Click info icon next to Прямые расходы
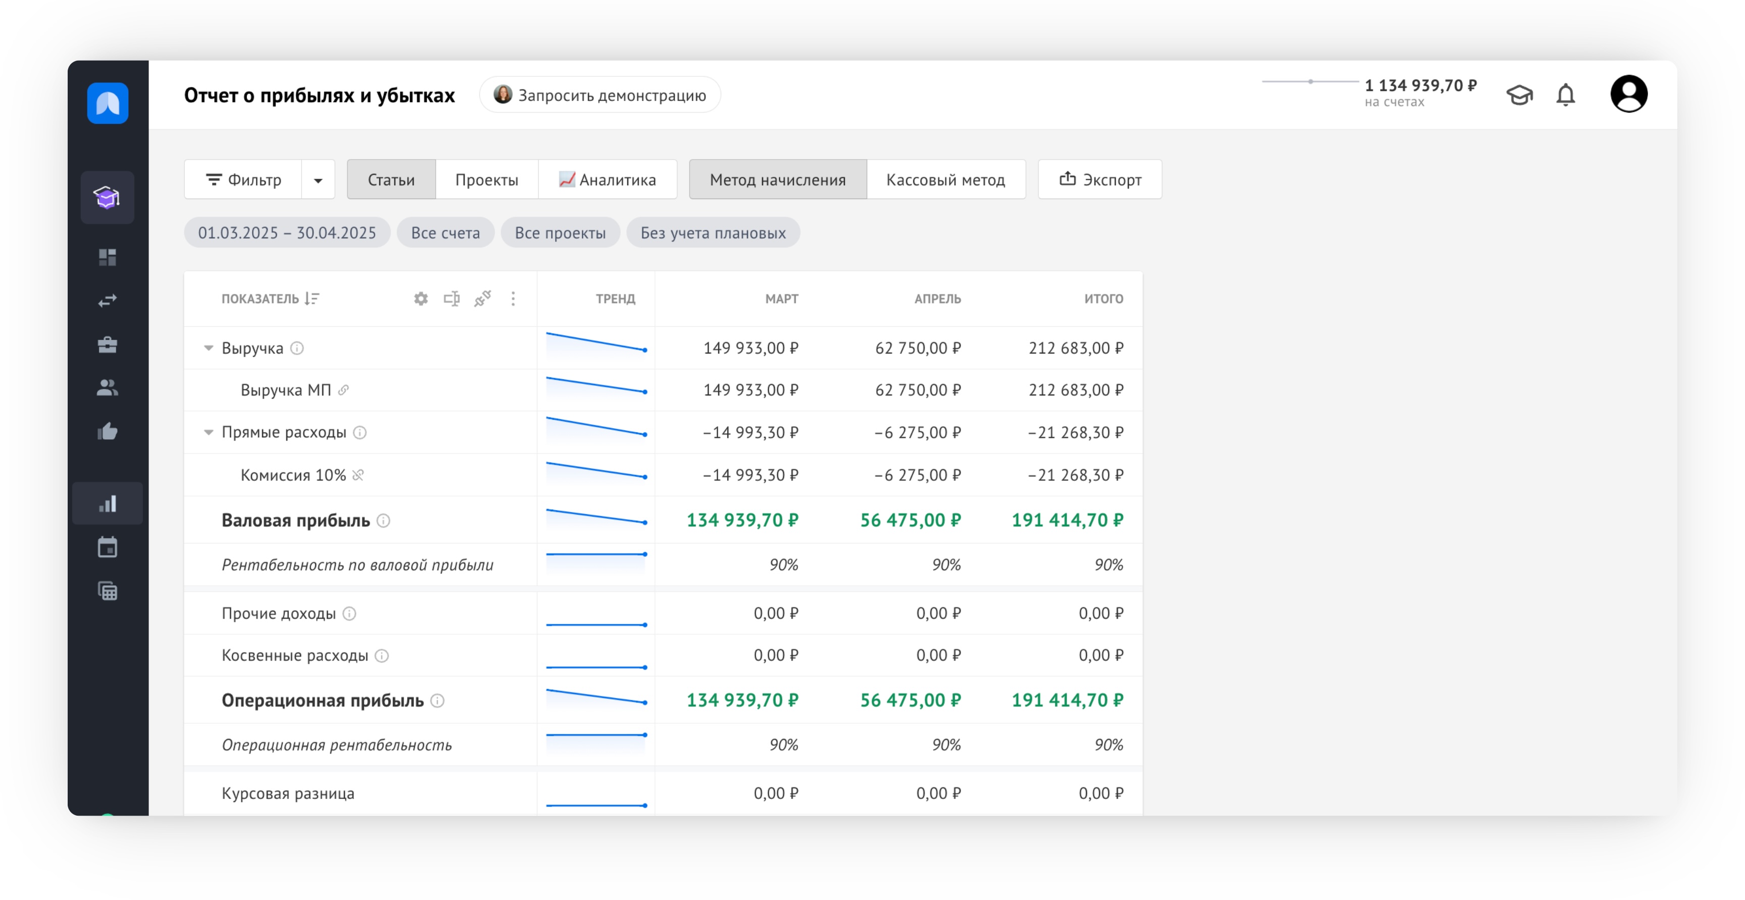 point(360,432)
